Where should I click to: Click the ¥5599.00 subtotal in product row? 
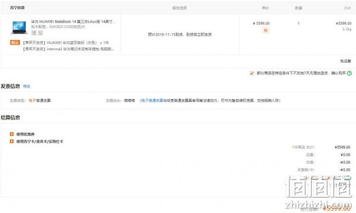click(344, 23)
